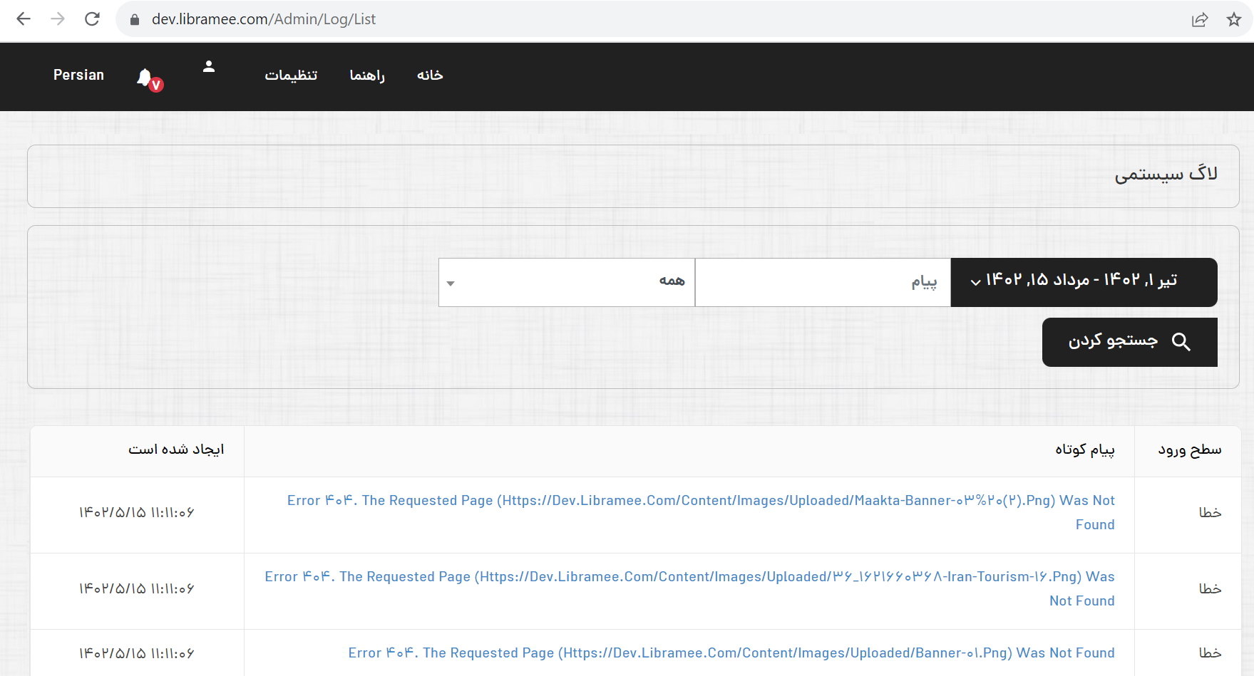Open the Maakta-Banner 404 error log link

(700, 501)
